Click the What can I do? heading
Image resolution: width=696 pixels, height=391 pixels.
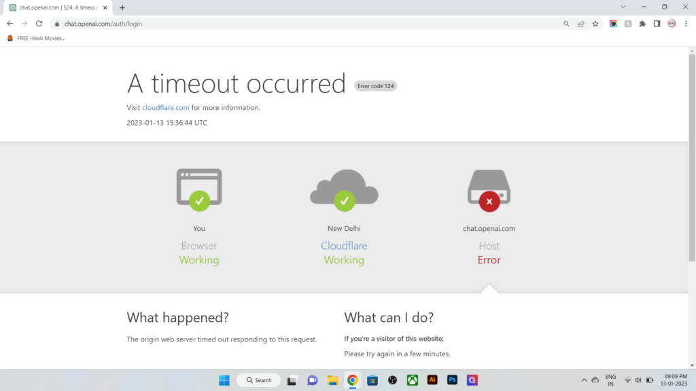389,318
